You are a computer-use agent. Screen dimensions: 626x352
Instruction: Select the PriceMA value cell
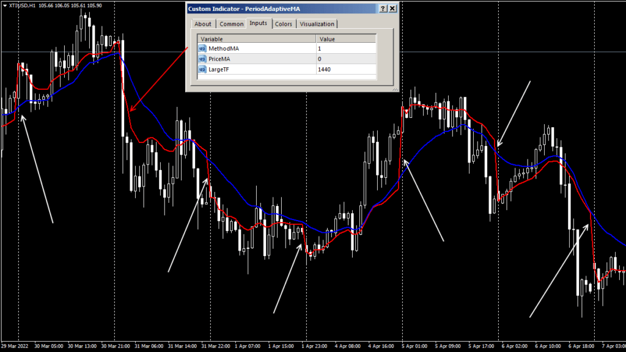pos(345,59)
